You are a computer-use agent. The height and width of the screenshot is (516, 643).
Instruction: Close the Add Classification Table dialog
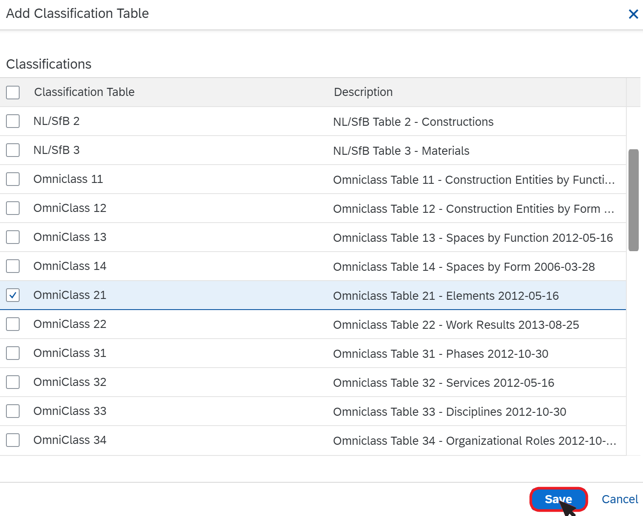coord(633,14)
